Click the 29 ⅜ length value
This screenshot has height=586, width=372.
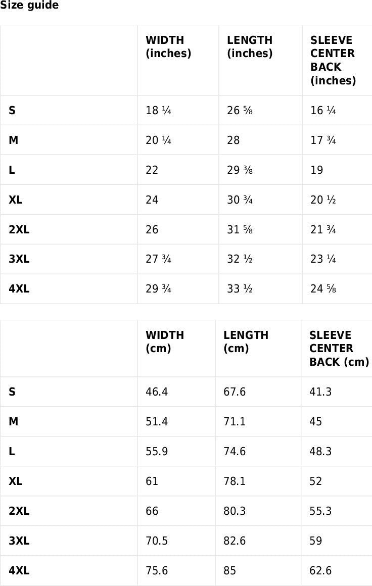coord(240,170)
